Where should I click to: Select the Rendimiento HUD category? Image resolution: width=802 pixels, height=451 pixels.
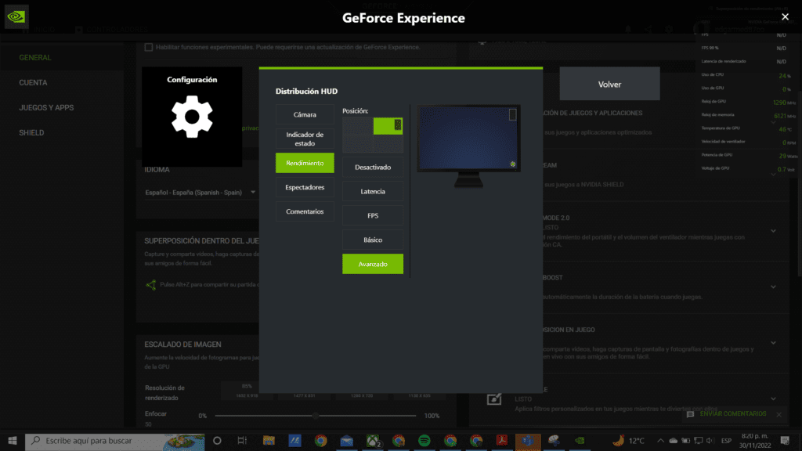click(305, 163)
